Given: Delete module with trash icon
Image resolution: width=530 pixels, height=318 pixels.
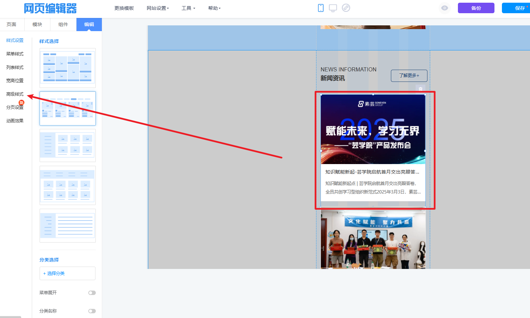Looking at the screenshot, I should 420,89.
